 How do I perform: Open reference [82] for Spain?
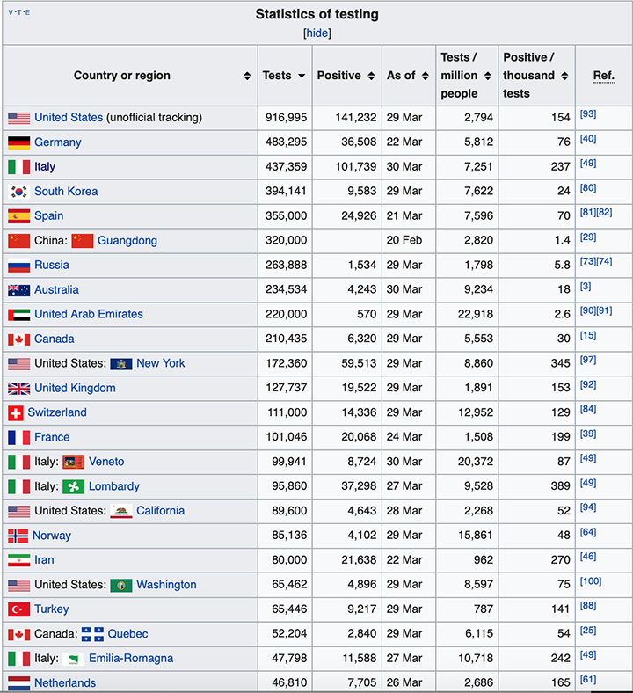604,212
